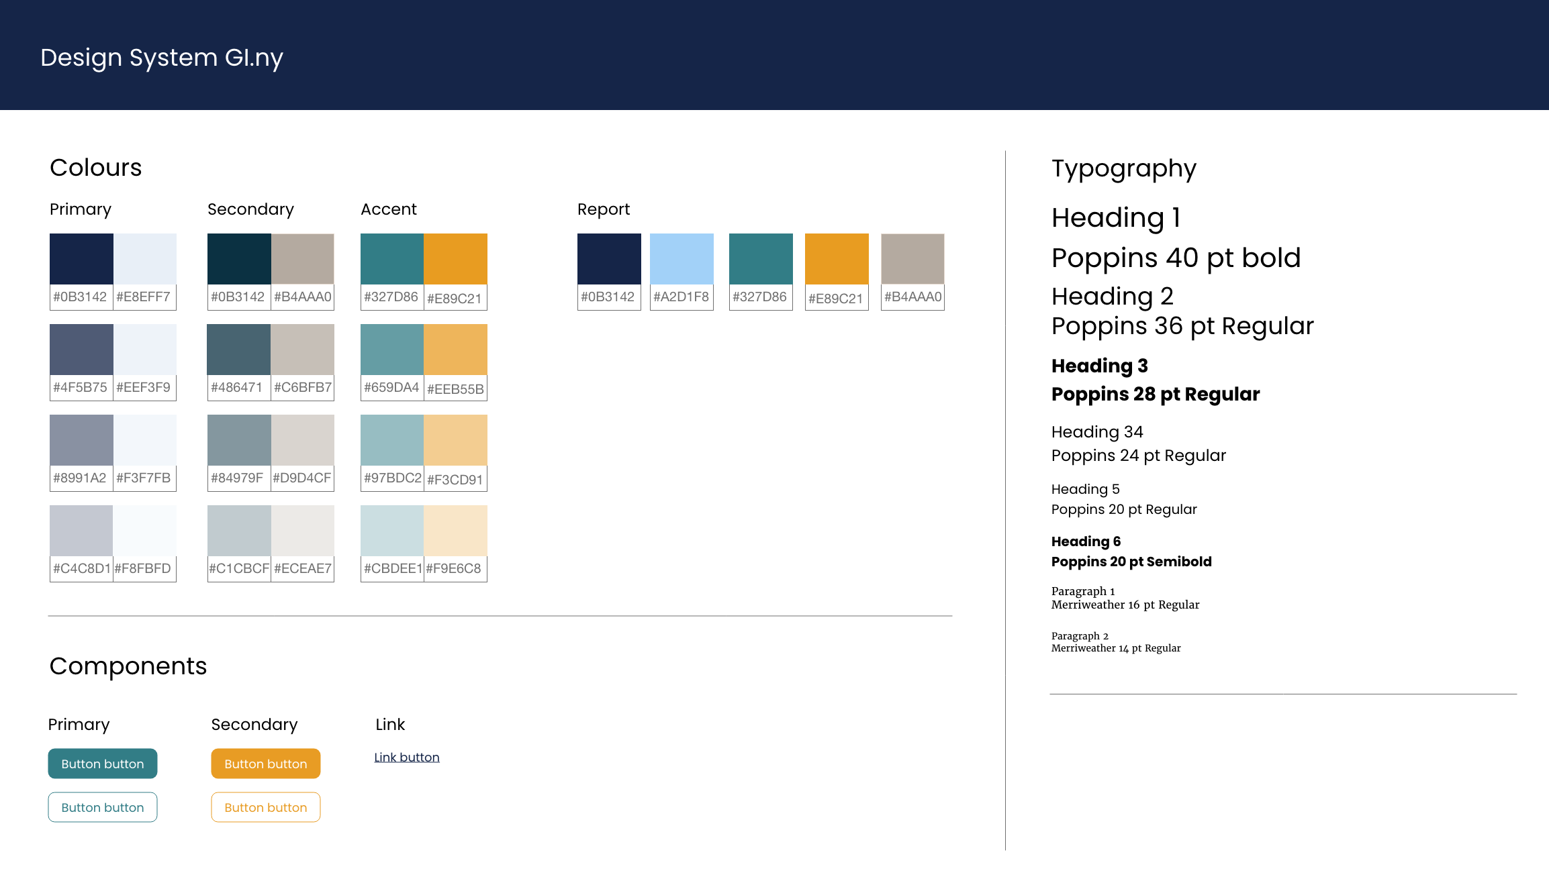Click the Heading 1 typography sample
1549x887 pixels.
click(1115, 217)
